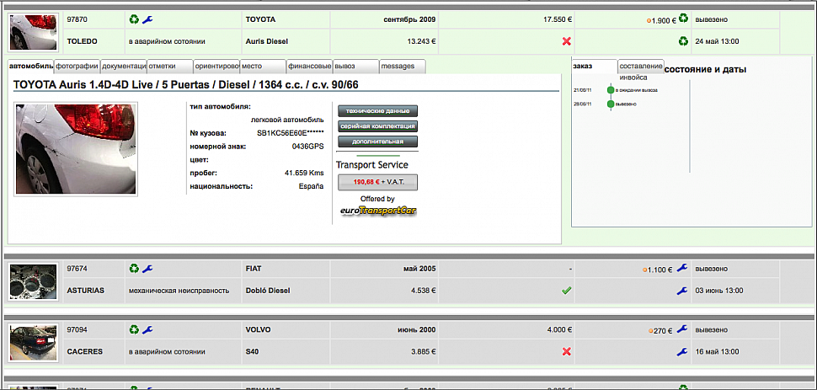
Task: Open the Volvo thumbnail in row 97094
Action: pyautogui.click(x=34, y=343)
